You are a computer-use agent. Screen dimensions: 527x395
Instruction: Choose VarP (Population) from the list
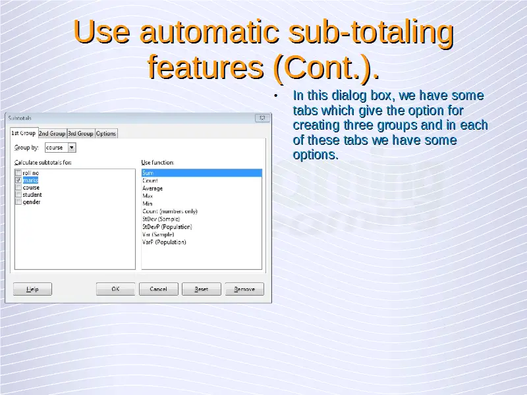click(x=164, y=242)
